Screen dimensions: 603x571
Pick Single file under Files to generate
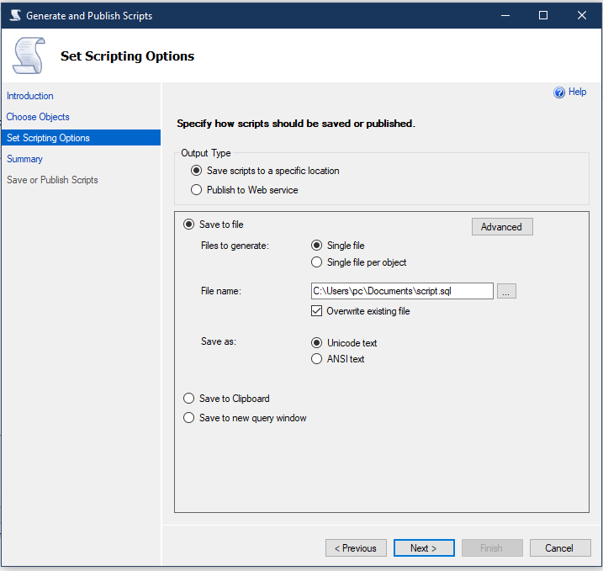(317, 246)
